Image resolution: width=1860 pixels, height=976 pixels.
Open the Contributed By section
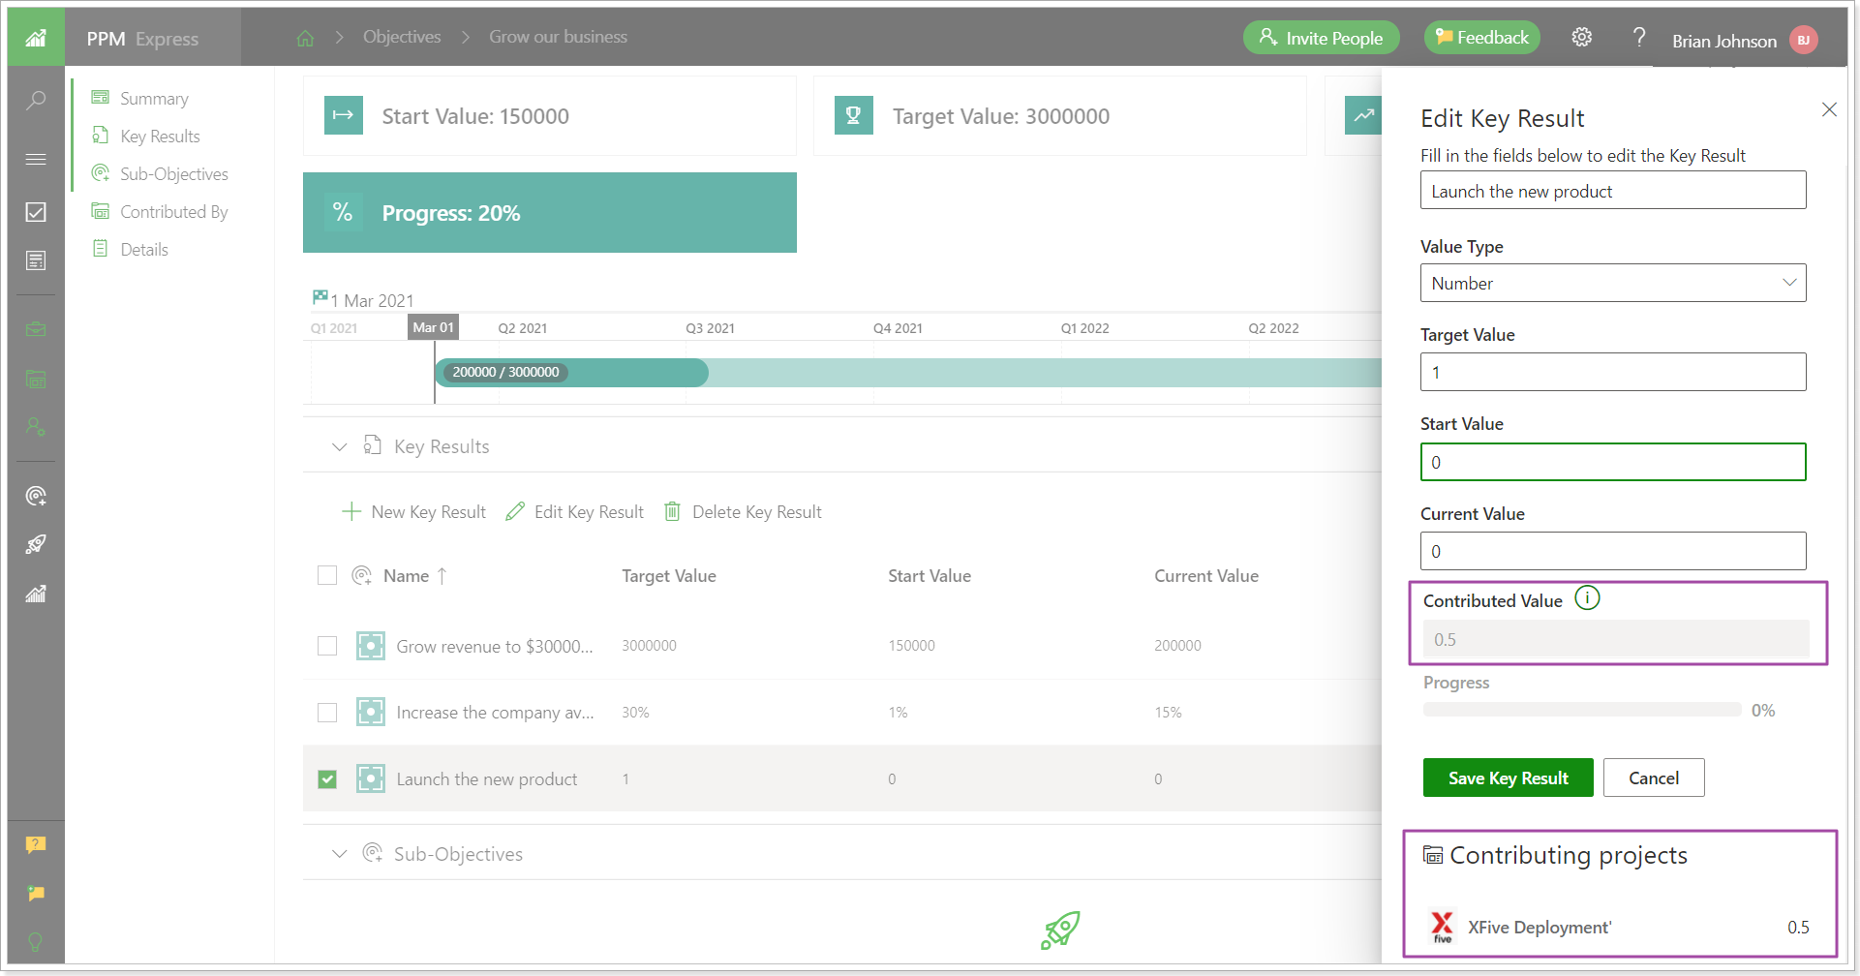[173, 211]
